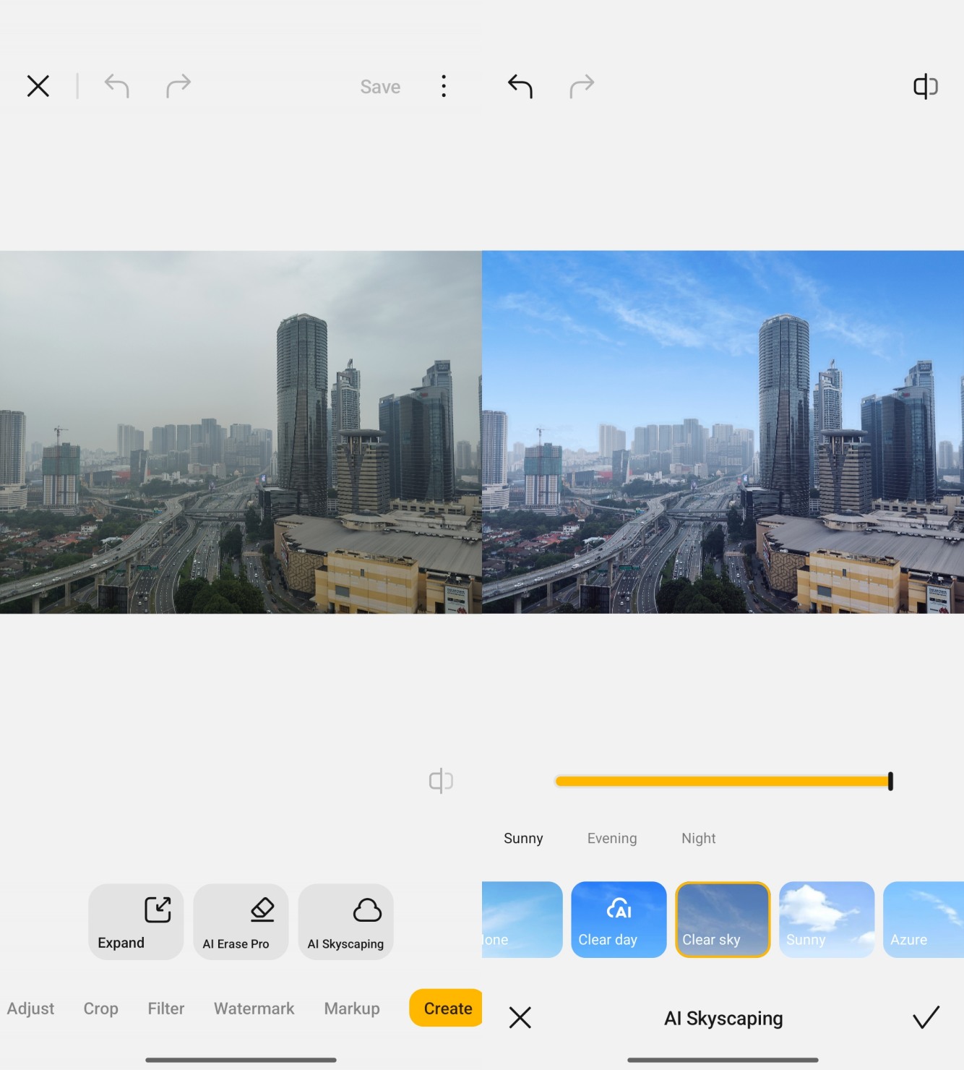Screen dimensions: 964x1070
Task: Choose the Clear day AI sky preset
Action: 619,920
